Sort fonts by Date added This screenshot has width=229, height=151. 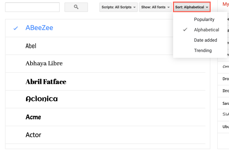click(205, 40)
